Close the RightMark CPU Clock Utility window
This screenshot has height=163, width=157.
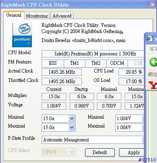point(153,5)
